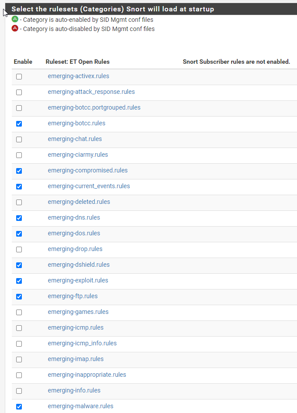297x413 pixels.
Task: Click the red auto-disabled legend icon
Action: [x=15, y=28]
